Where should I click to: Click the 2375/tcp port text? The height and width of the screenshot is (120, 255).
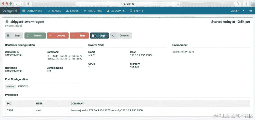point(23,86)
